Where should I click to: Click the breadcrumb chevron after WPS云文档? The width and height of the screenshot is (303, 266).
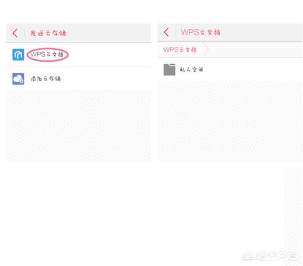[205, 49]
